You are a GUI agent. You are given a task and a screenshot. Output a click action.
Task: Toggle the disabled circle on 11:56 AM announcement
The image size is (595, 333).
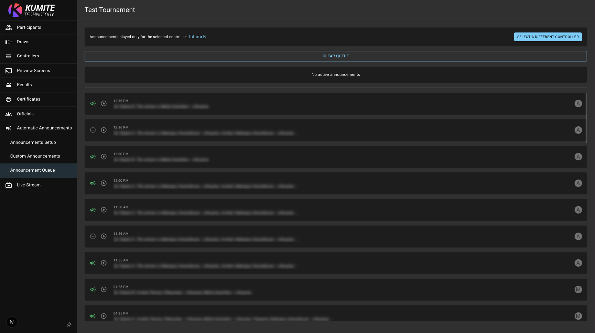[x=93, y=237]
